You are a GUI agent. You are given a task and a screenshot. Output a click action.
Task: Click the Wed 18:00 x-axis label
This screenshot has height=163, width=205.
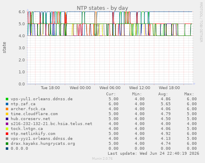point(170,88)
